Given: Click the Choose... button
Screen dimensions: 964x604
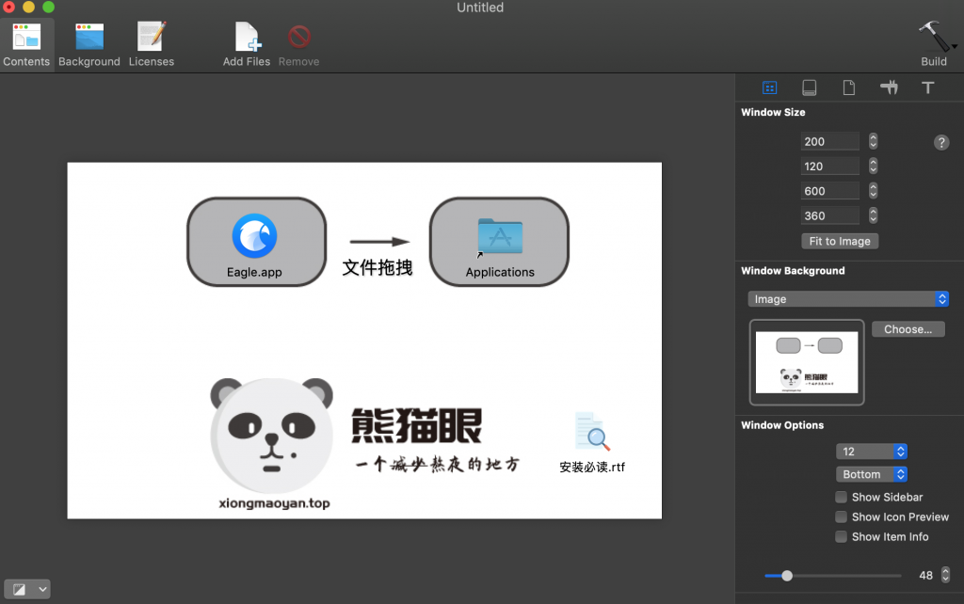Looking at the screenshot, I should [x=908, y=329].
